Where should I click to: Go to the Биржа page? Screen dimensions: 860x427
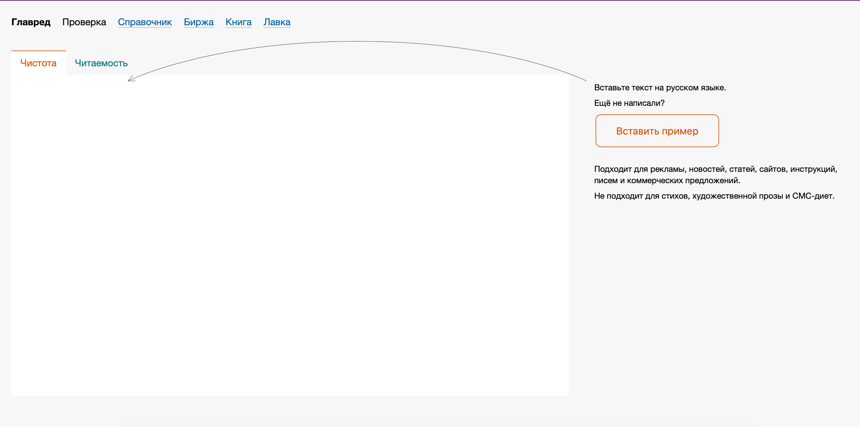coord(199,22)
